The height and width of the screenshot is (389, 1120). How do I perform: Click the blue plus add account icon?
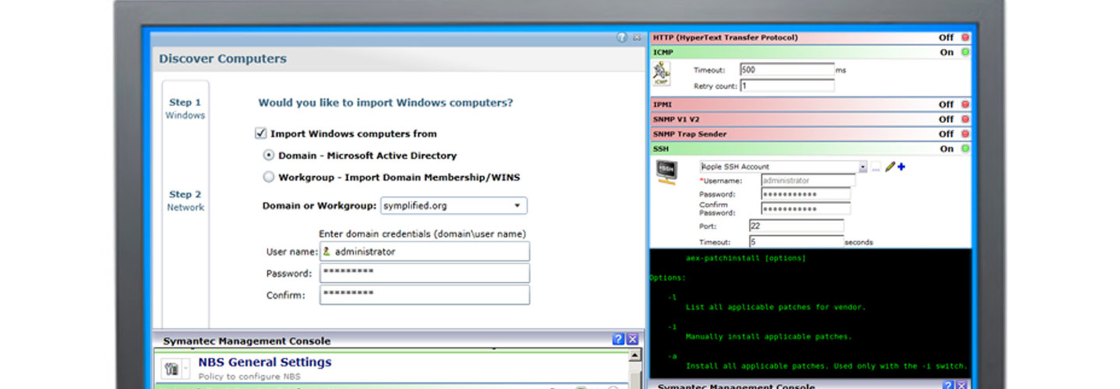pos(902,167)
